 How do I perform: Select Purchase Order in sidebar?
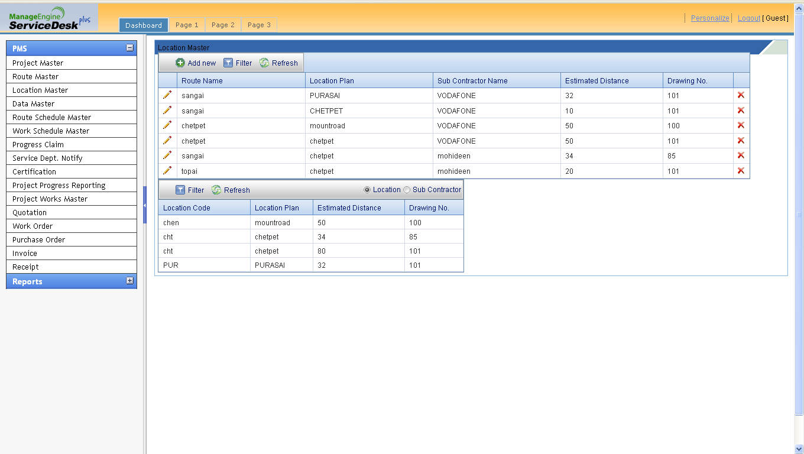72,239
